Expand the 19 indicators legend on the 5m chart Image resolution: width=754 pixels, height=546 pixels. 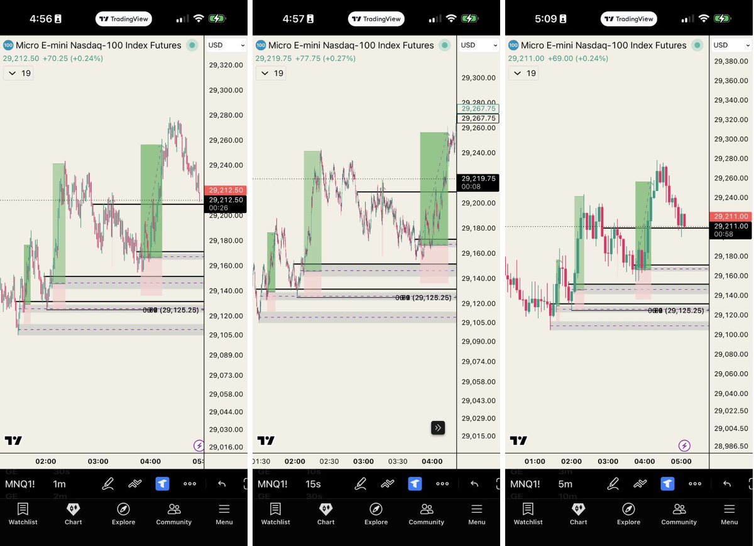coord(523,74)
